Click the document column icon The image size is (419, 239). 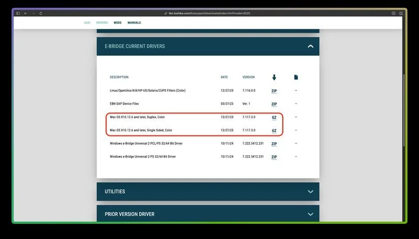pyautogui.click(x=296, y=77)
